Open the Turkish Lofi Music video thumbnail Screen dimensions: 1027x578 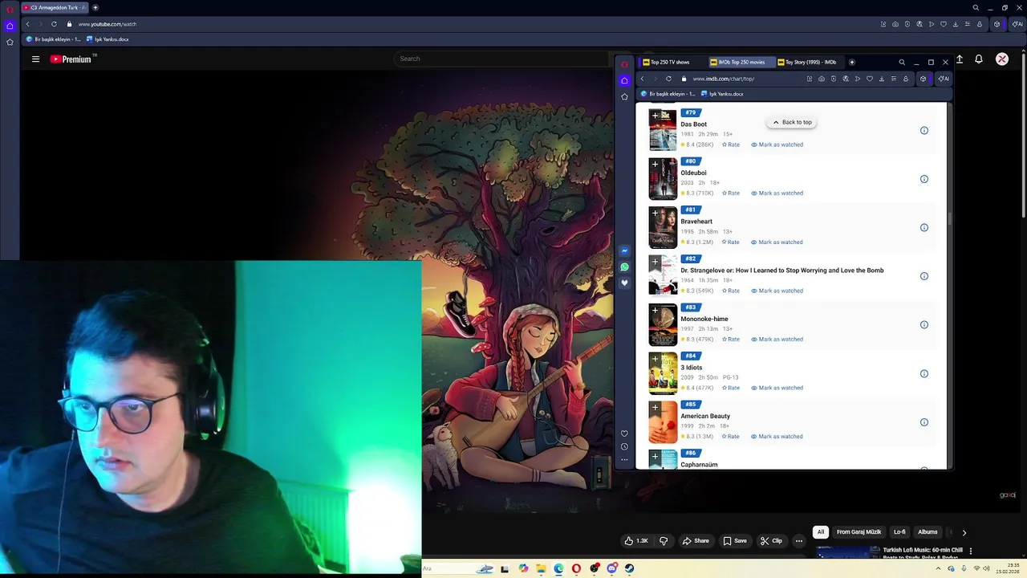click(847, 553)
